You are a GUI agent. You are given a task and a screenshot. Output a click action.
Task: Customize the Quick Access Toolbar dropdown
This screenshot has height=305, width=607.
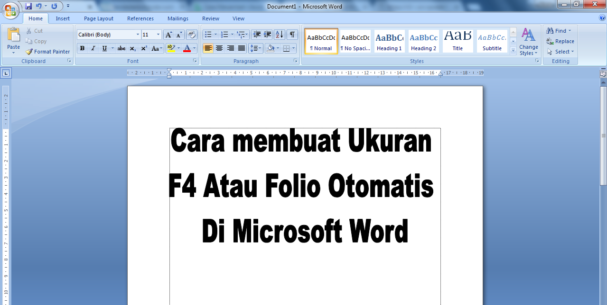click(x=68, y=6)
